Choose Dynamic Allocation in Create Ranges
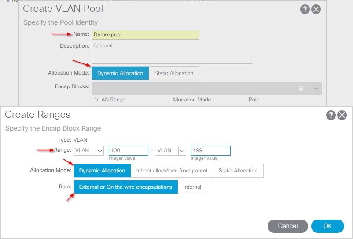 [102, 171]
